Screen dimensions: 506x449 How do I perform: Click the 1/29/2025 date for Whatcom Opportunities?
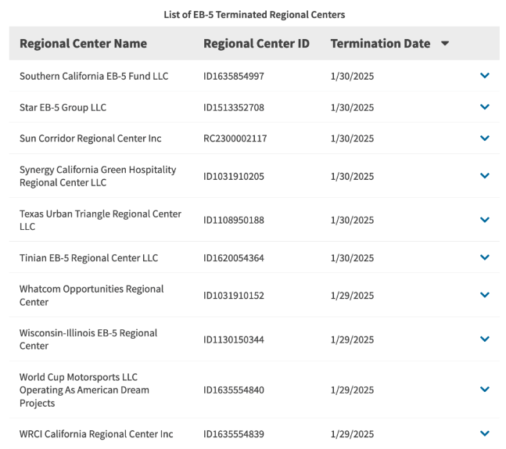352,296
